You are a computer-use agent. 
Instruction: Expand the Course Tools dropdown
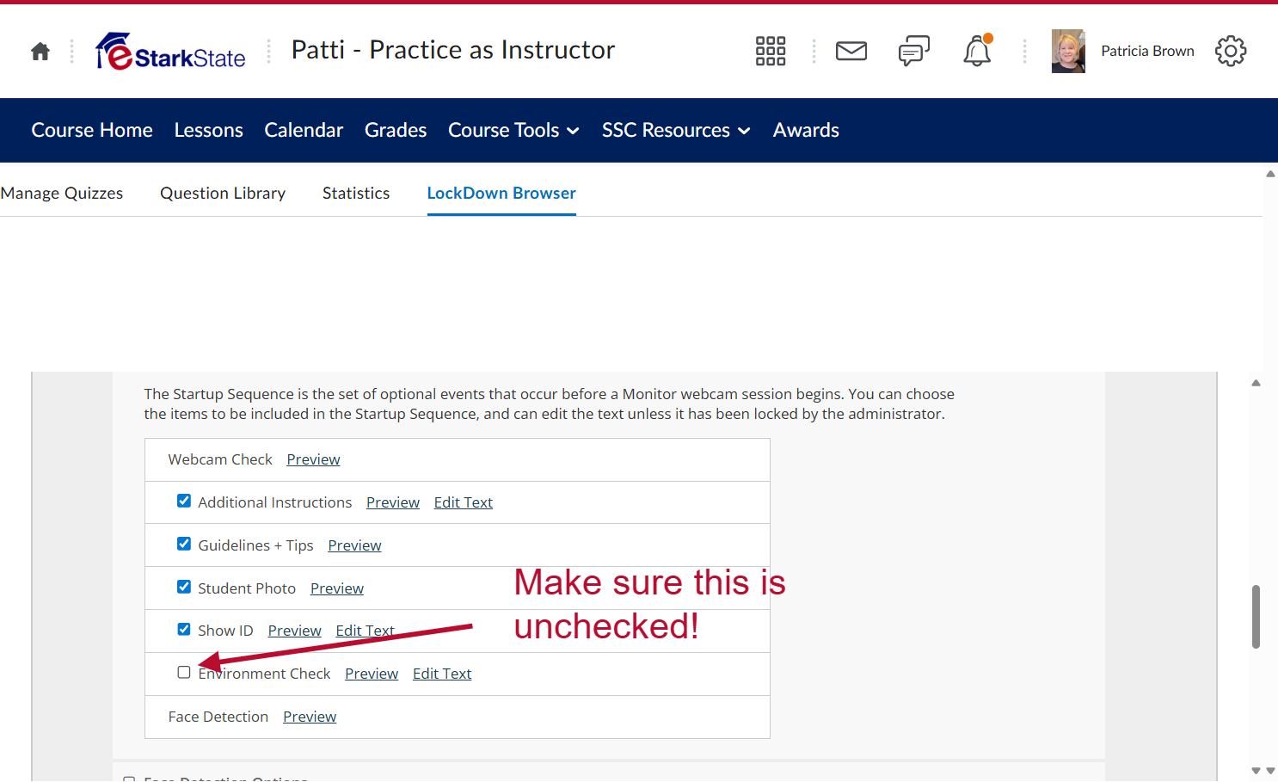(x=513, y=130)
